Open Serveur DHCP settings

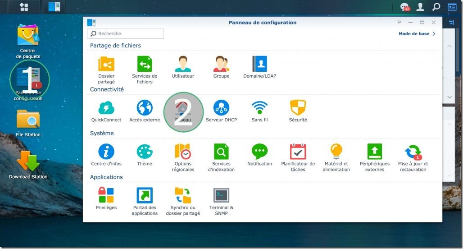tap(222, 111)
